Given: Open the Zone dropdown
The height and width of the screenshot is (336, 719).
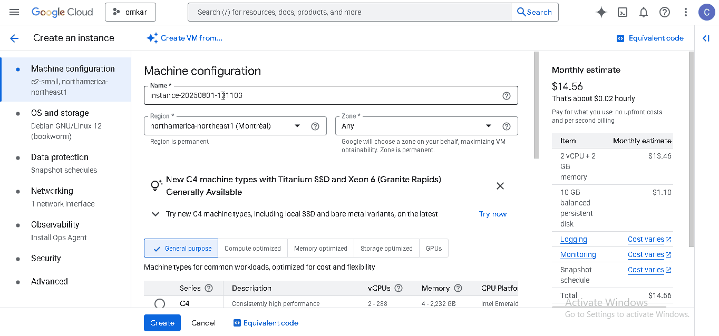Looking at the screenshot, I should pyautogui.click(x=489, y=126).
